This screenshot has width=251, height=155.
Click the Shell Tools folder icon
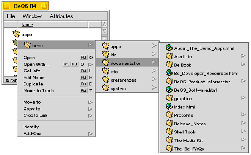[x=169, y=132]
